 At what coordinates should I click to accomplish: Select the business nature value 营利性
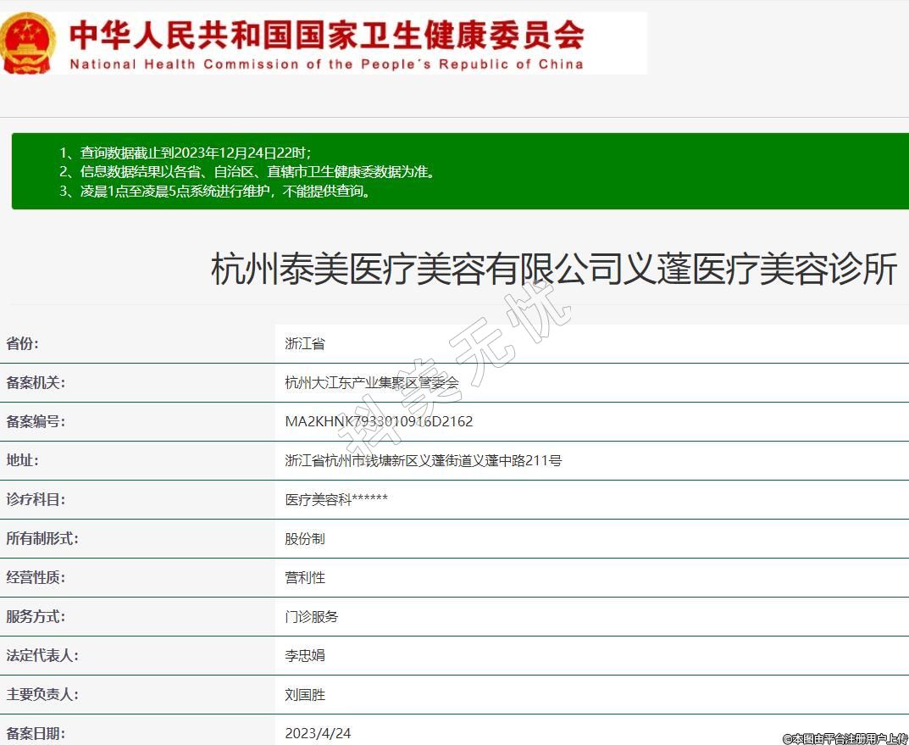coord(305,578)
